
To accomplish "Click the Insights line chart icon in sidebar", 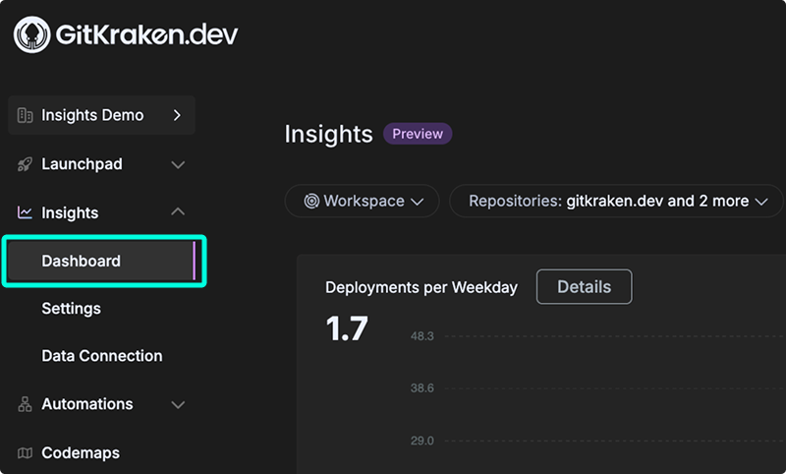I will click(x=26, y=212).
